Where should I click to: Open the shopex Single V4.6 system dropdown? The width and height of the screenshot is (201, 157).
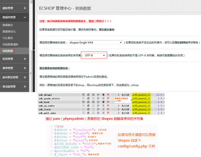click(96, 43)
